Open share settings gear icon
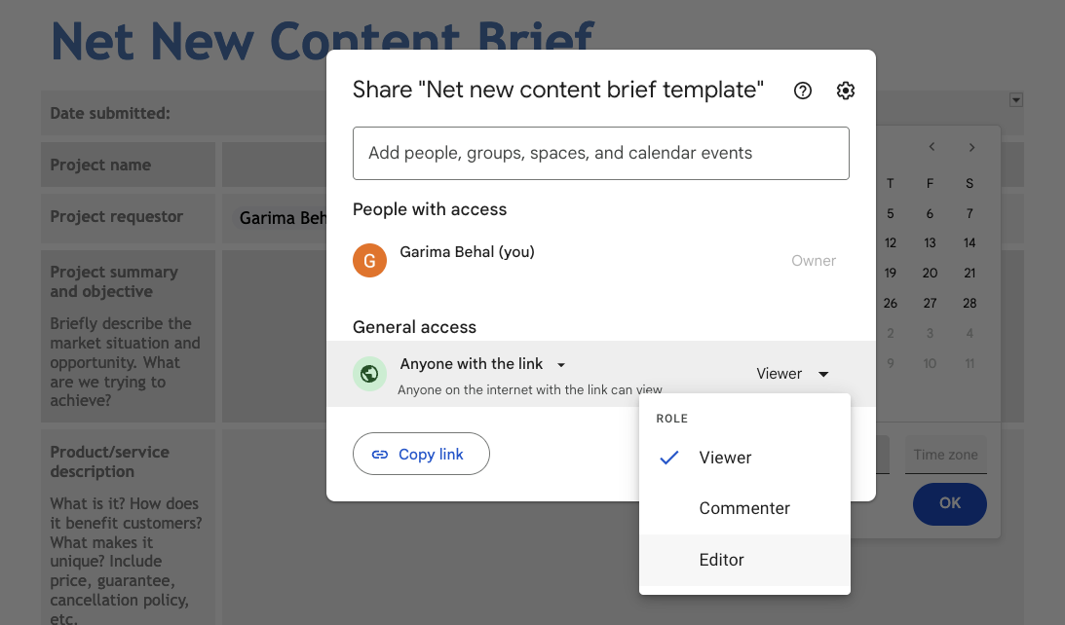Viewport: 1065px width, 625px height. coord(846,91)
